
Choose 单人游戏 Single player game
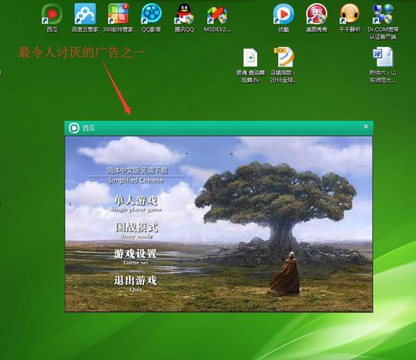click(136, 204)
